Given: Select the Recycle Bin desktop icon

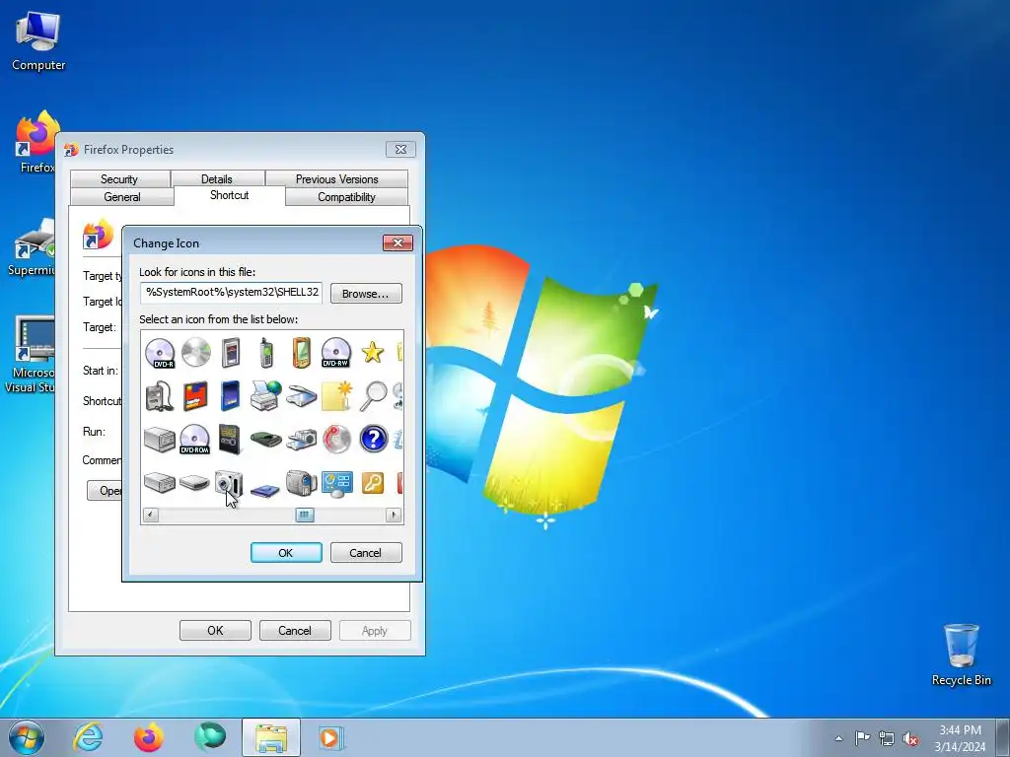Looking at the screenshot, I should (961, 654).
